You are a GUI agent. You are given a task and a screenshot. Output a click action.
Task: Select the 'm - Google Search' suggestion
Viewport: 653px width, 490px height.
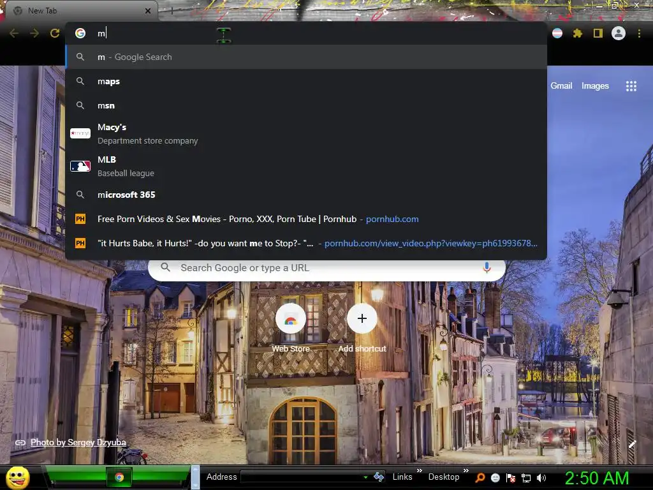click(x=306, y=57)
